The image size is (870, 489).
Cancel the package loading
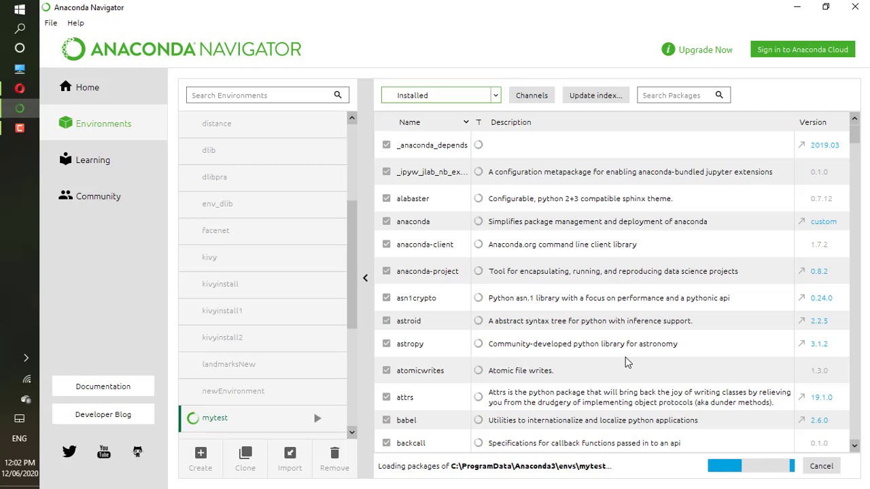[821, 466]
